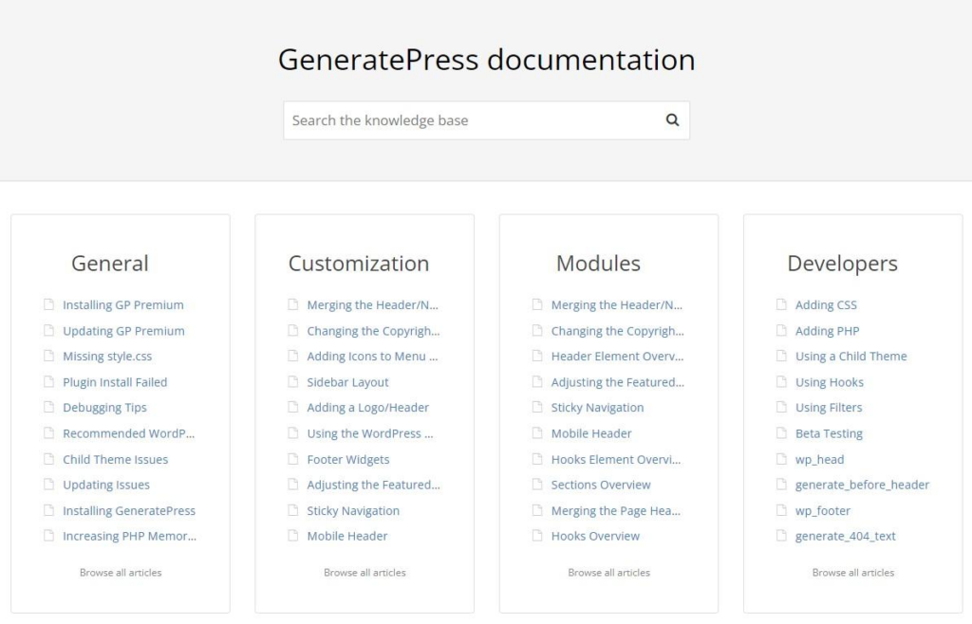Click document icon beside Adding CSS

pos(782,304)
